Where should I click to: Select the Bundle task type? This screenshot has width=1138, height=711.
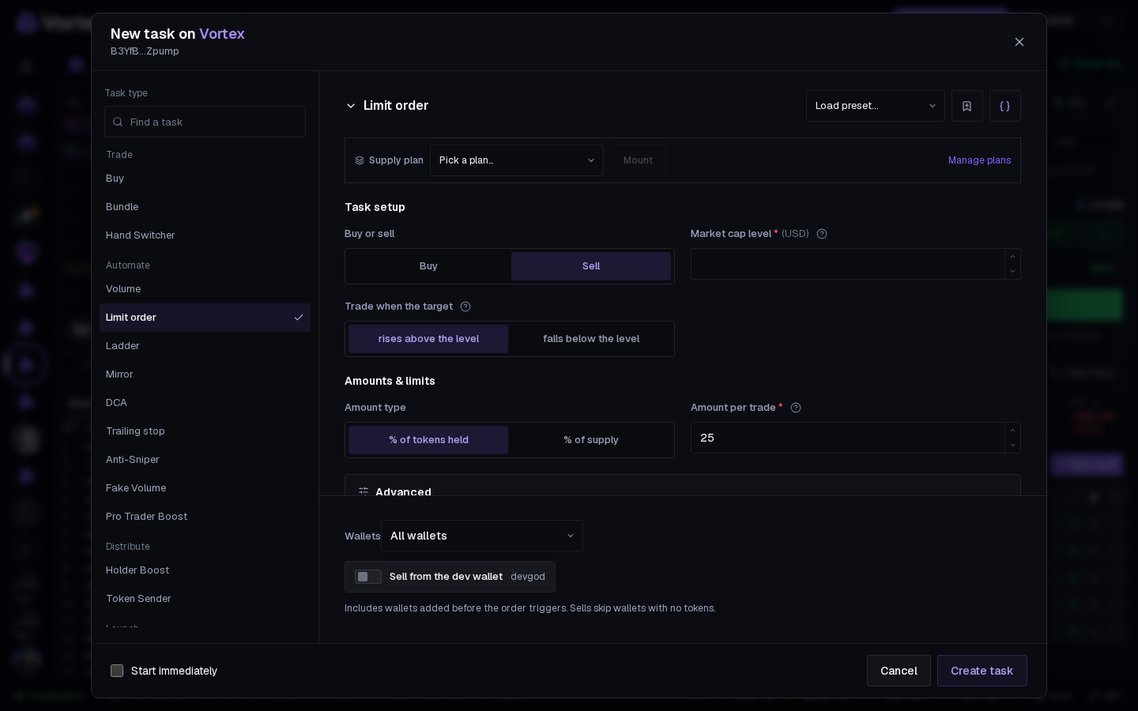[x=205, y=207]
